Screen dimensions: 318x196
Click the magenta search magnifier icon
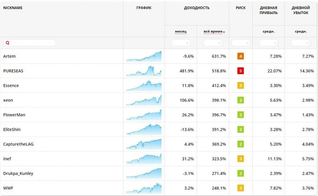pos(7,43)
